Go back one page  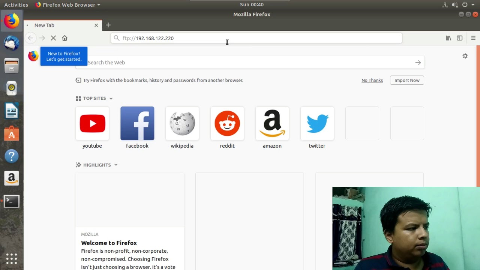(31, 38)
